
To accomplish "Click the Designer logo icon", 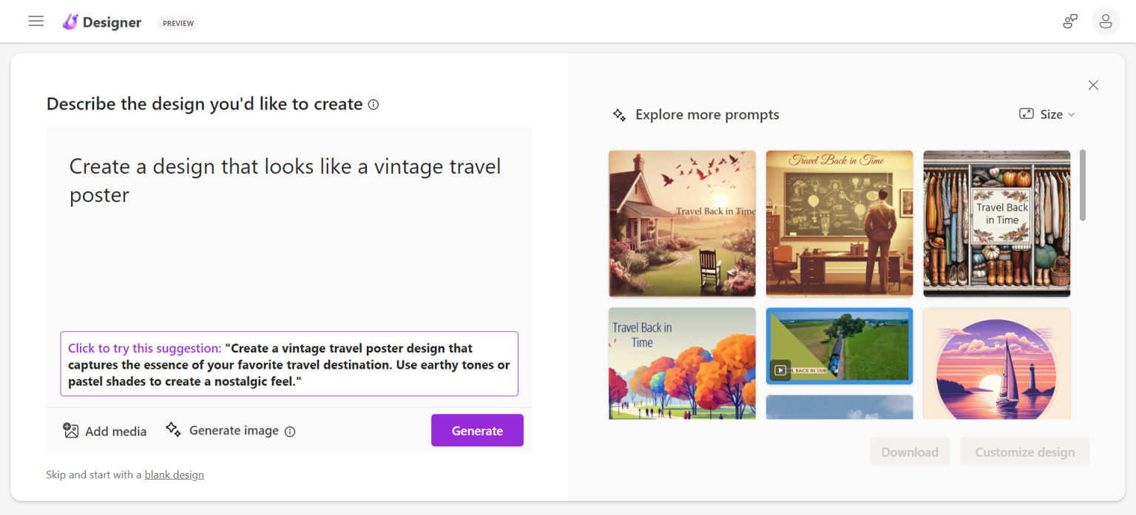I will click(70, 22).
